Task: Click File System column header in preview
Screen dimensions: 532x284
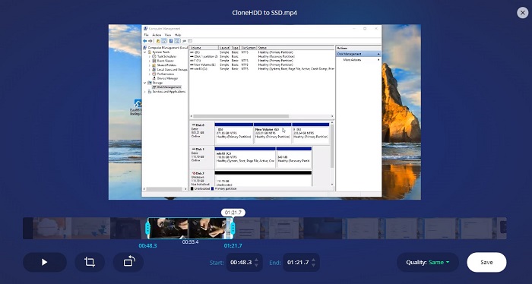Action: click(248, 48)
